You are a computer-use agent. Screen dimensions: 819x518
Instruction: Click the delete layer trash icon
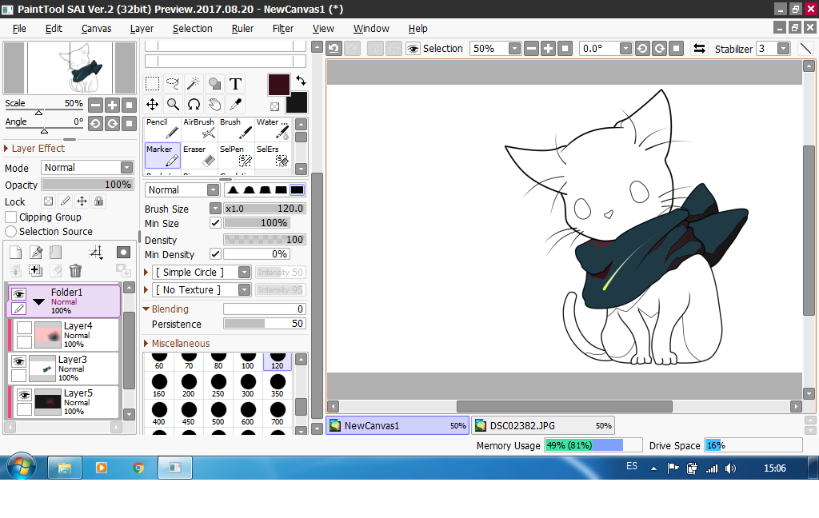(76, 270)
